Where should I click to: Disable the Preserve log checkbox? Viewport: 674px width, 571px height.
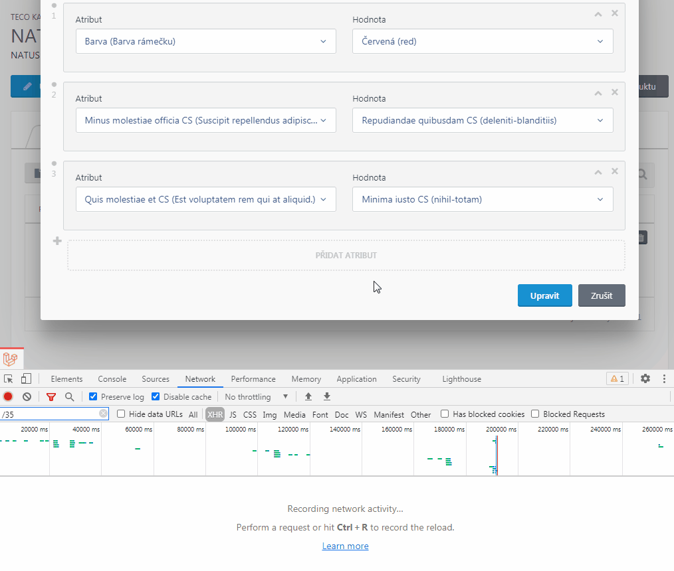click(x=92, y=396)
